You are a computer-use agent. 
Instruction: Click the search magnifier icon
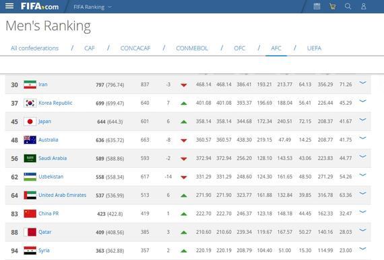(348, 6)
